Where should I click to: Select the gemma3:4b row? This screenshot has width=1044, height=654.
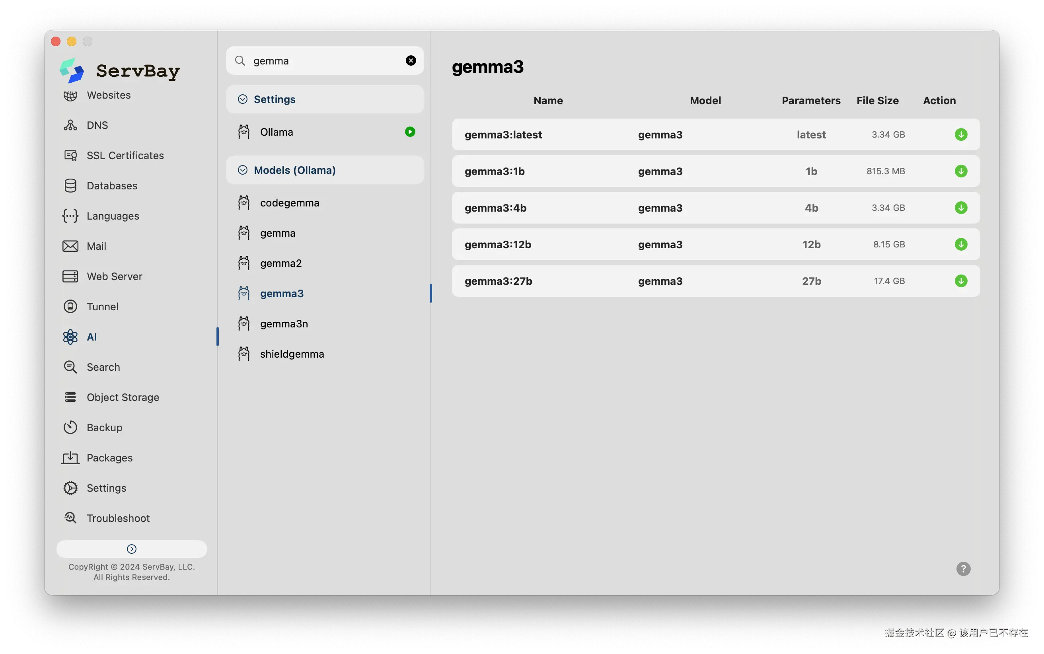pyautogui.click(x=649, y=208)
